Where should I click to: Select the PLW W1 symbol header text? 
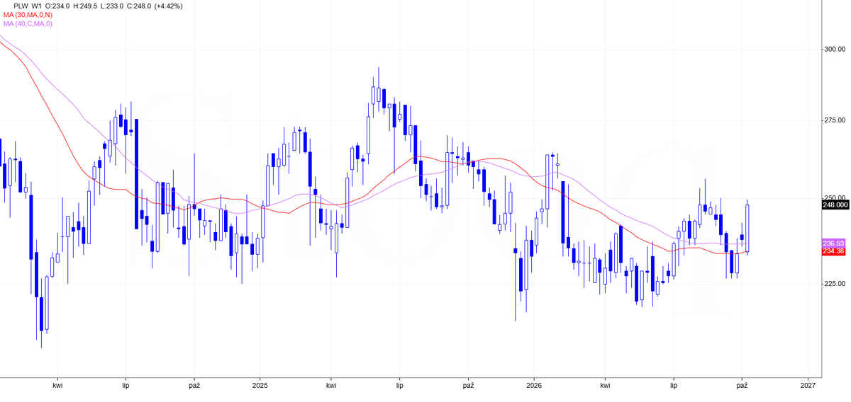click(28, 6)
